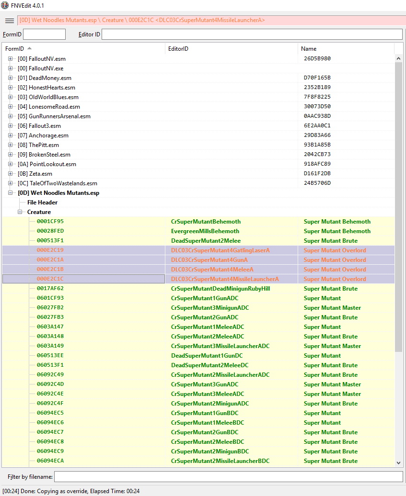Select record 000513F1 DeadSuperMutant2Melee
The width and height of the screenshot is (406, 496).
pyautogui.click(x=198, y=241)
